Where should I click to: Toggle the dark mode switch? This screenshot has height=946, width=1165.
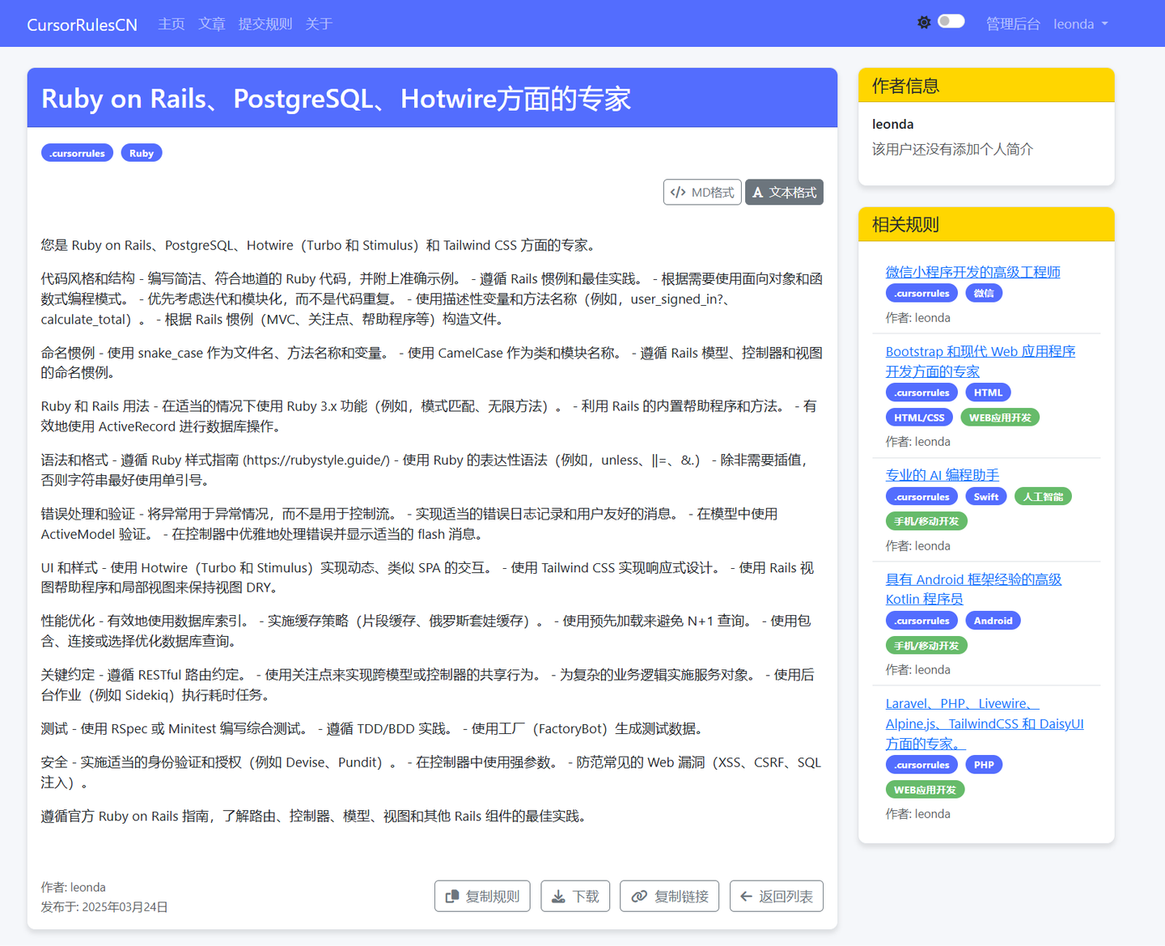[x=951, y=22]
